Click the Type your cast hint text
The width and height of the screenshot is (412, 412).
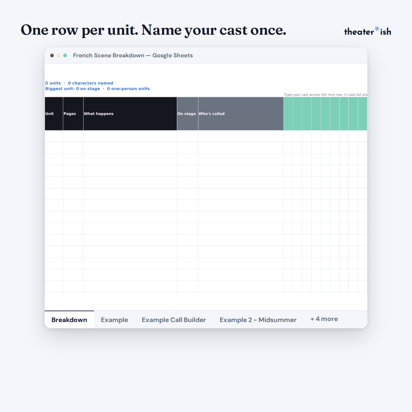click(x=325, y=95)
